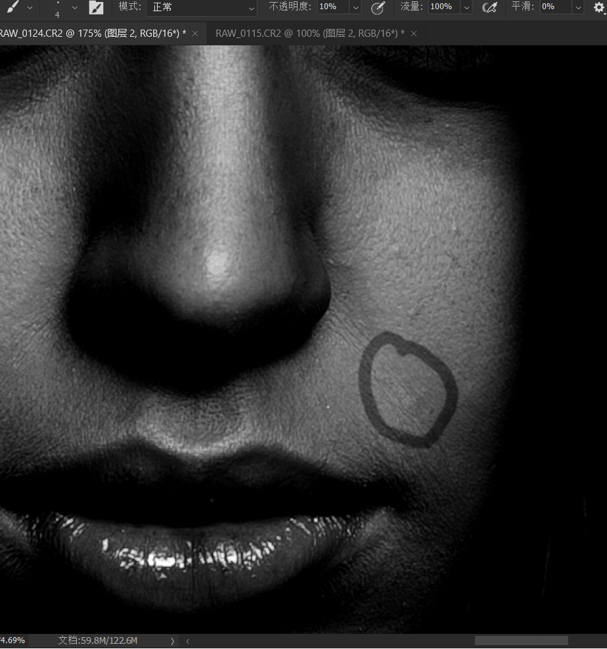This screenshot has height=649, width=607.
Task: Toggle the Brush Settings panel icon
Action: [x=96, y=7]
